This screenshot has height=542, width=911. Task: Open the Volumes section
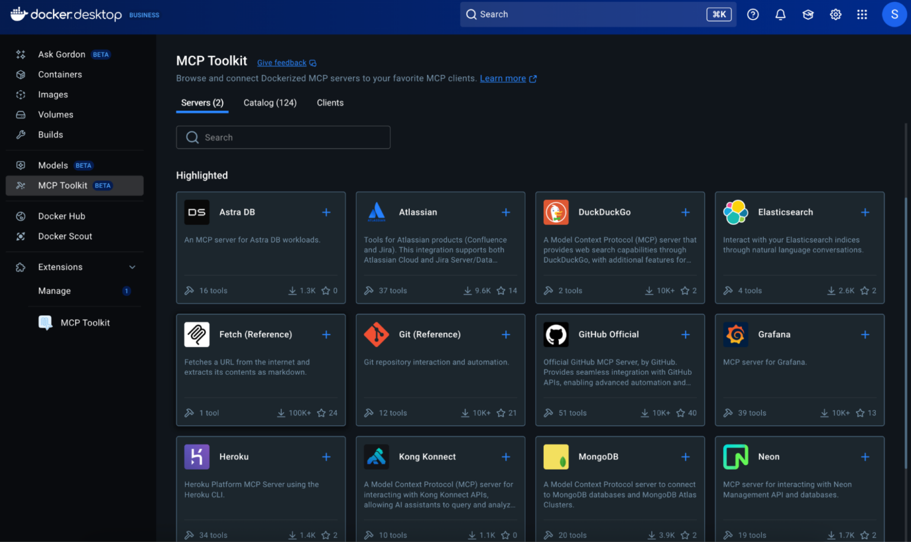[x=55, y=114]
